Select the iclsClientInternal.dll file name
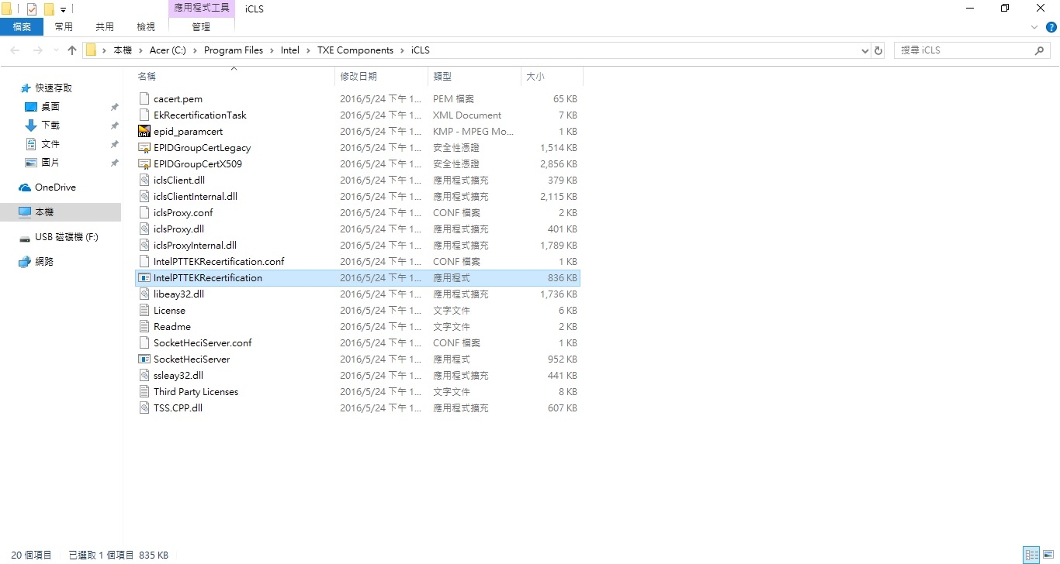Viewport: 1060px width, 564px height. pyautogui.click(x=196, y=197)
